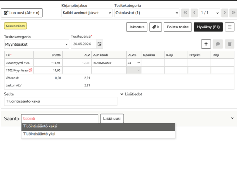Open the ALV% dropdown showing 24
The height and width of the screenshot is (175, 238).
pyautogui.click(x=134, y=63)
